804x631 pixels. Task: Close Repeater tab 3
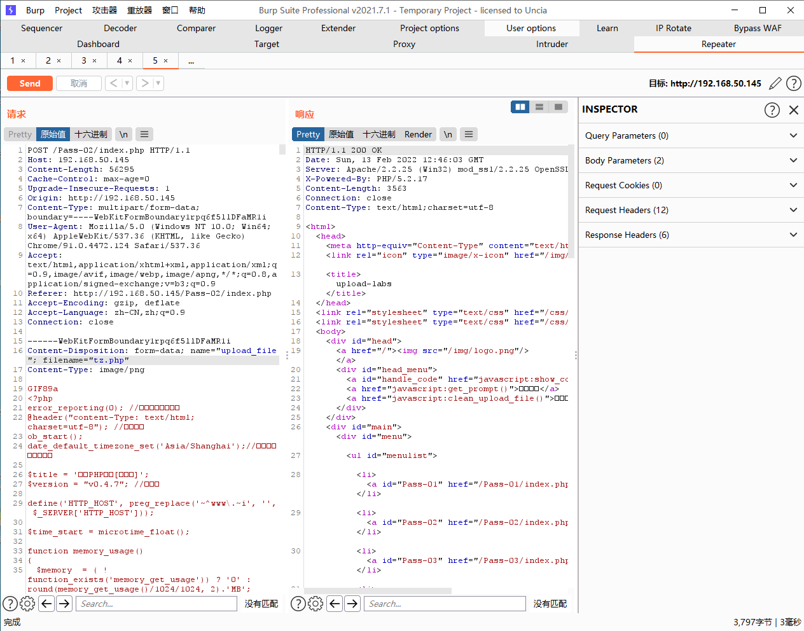95,61
